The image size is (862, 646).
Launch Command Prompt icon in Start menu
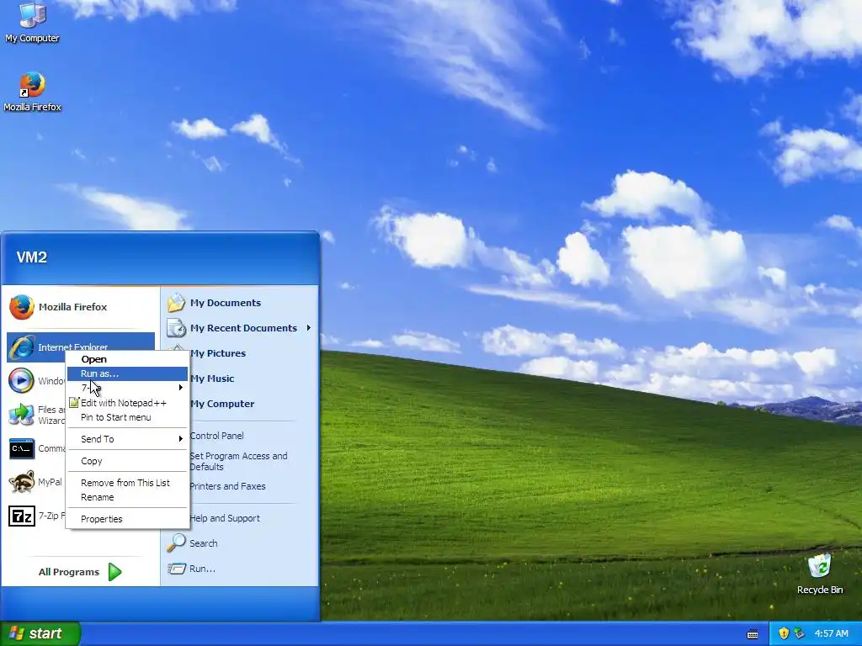[x=22, y=449]
